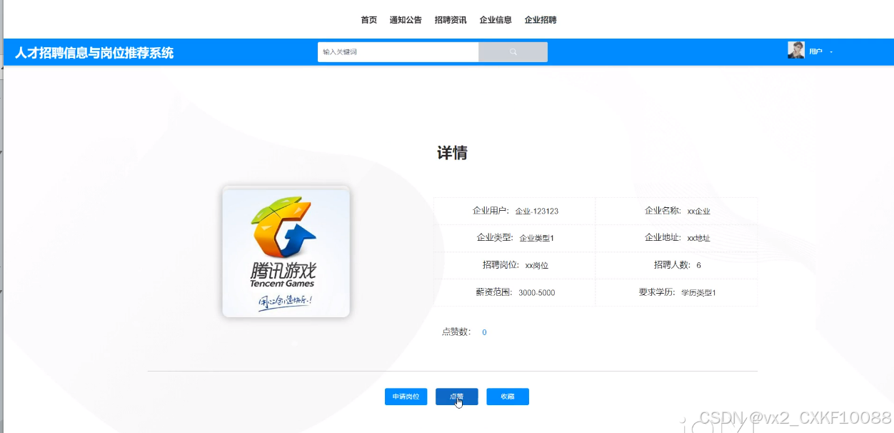Go to 招聘资讯 page
The width and height of the screenshot is (894, 433).
pyautogui.click(x=451, y=20)
